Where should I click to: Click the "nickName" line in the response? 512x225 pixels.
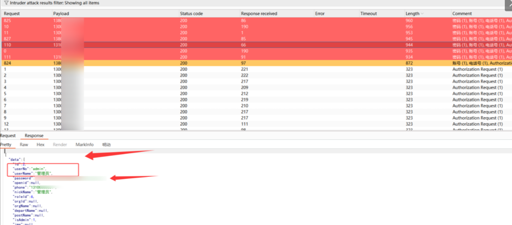tap(32, 192)
